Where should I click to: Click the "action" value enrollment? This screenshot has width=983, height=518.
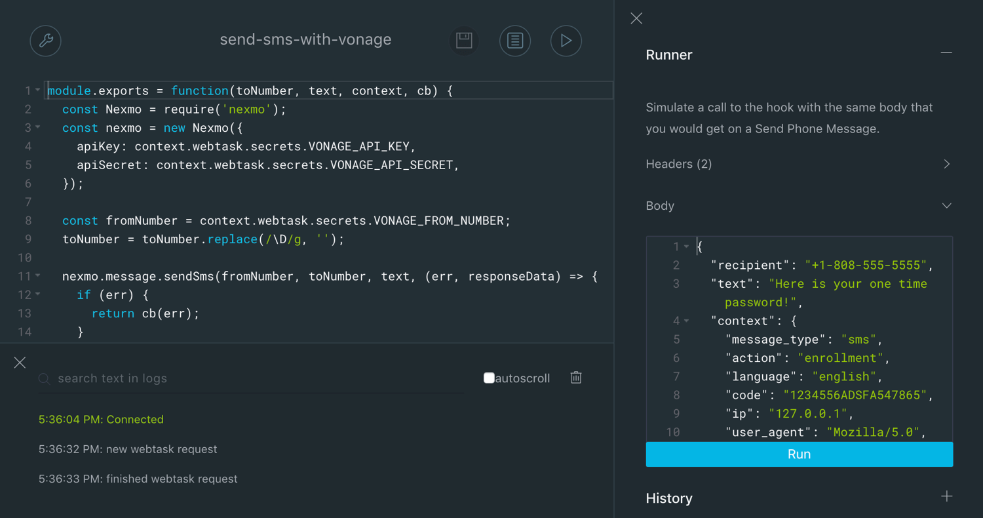pyautogui.click(x=841, y=358)
